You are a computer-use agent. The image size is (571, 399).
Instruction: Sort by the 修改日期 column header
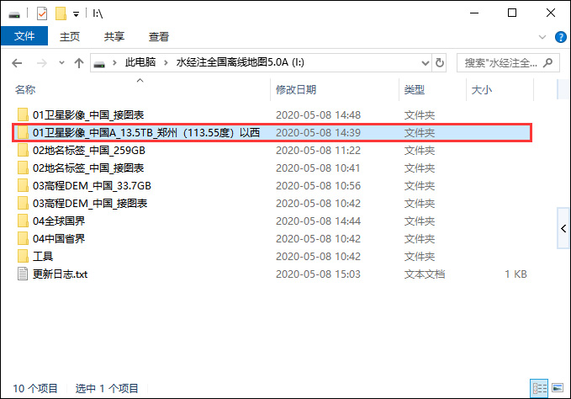[x=296, y=89]
